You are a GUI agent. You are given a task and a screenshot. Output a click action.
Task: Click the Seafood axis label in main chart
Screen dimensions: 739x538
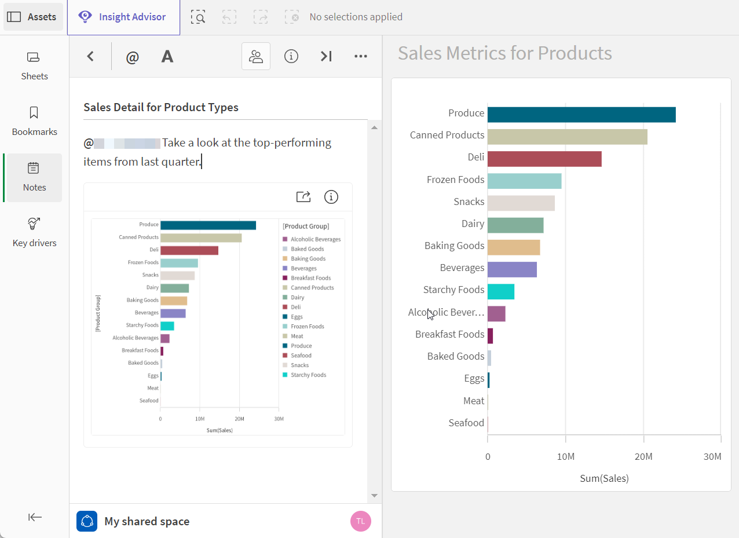466,423
